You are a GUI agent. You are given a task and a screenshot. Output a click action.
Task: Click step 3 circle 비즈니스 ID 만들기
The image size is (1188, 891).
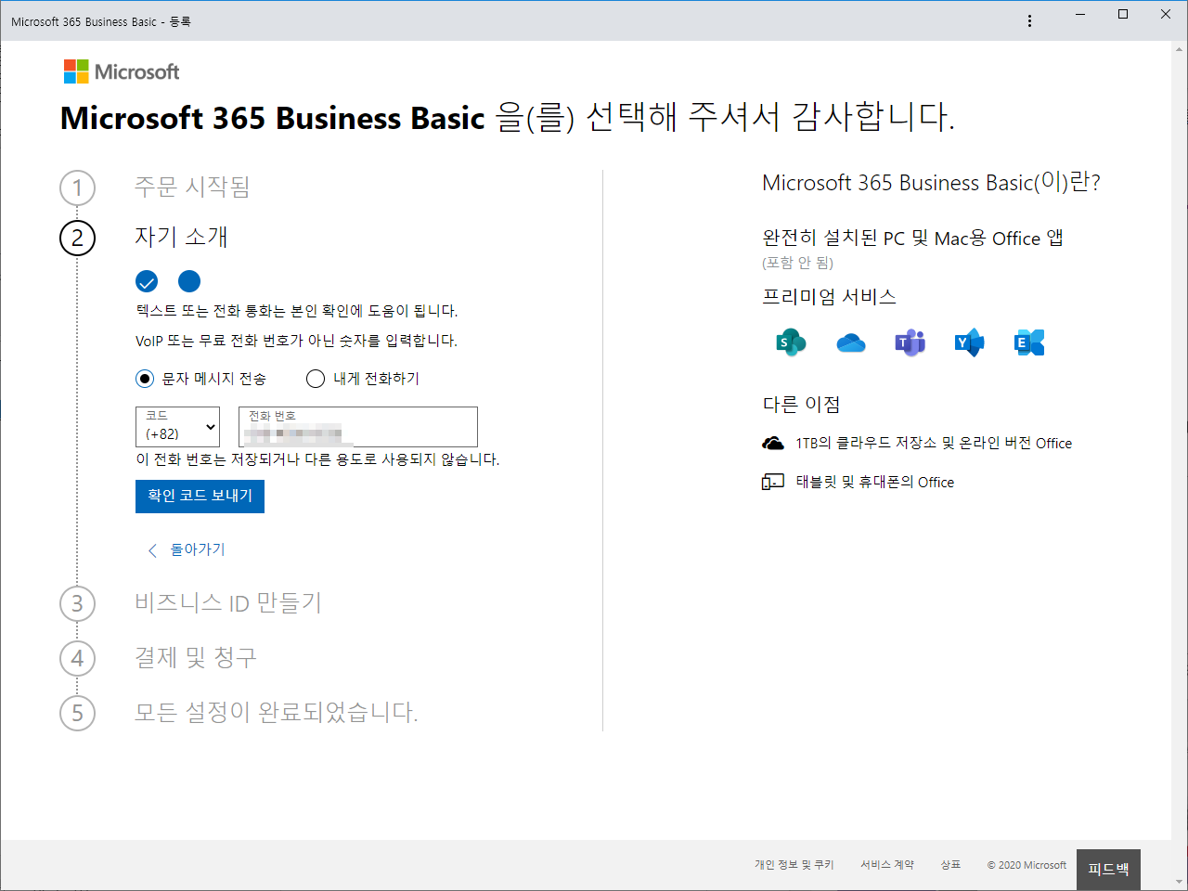coord(78,604)
